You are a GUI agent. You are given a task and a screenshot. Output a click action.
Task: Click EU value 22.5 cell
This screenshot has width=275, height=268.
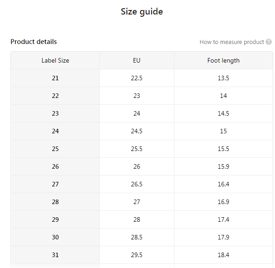(137, 78)
